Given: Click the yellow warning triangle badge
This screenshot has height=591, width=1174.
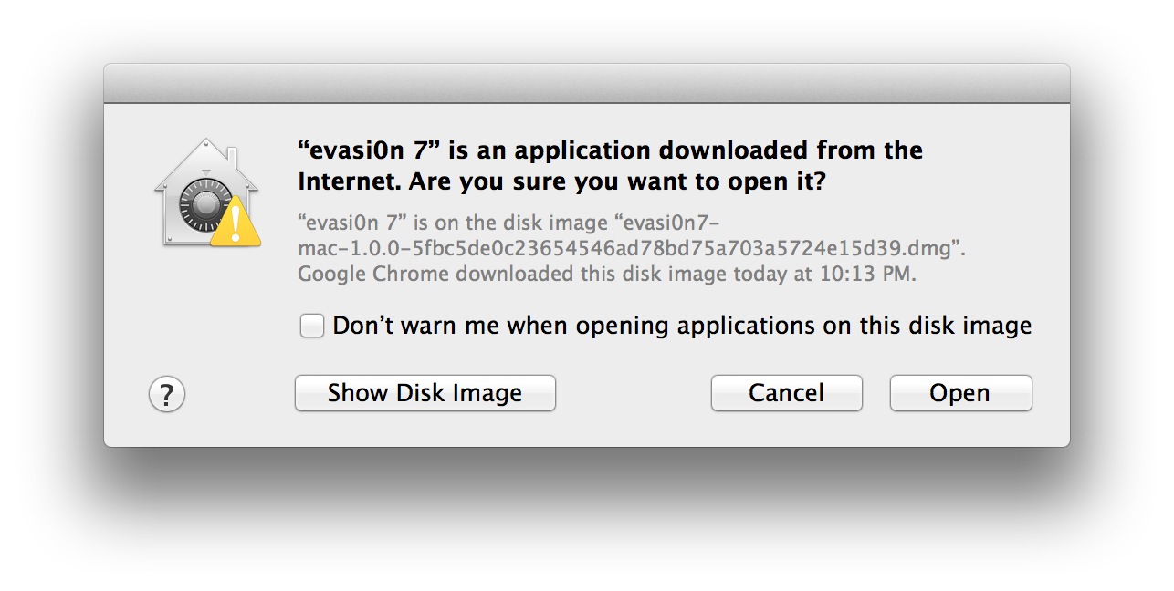Looking at the screenshot, I should 236,222.
